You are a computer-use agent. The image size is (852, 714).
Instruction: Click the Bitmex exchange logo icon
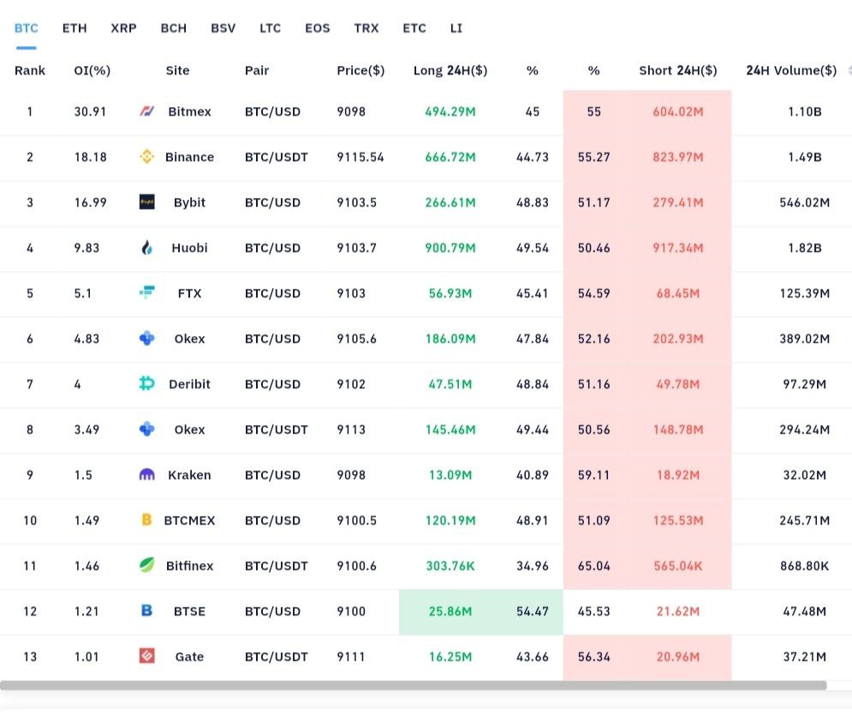coord(146,111)
